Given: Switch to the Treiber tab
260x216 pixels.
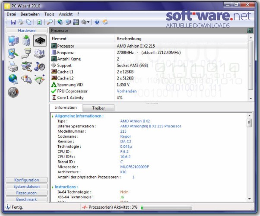Looking at the screenshot, I should 98,108.
